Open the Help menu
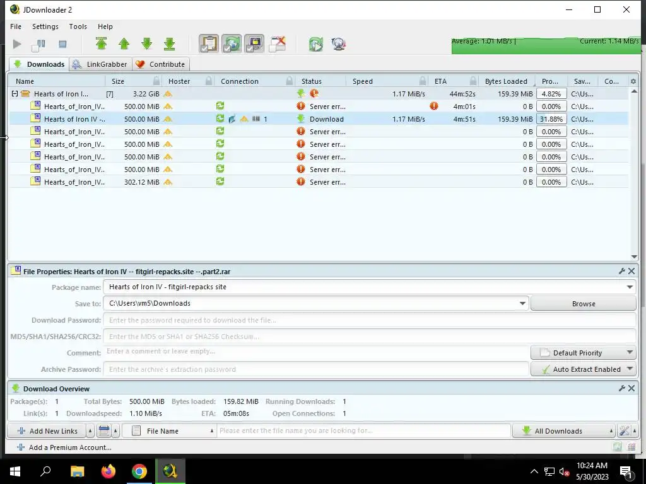The image size is (646, 484). (x=105, y=26)
